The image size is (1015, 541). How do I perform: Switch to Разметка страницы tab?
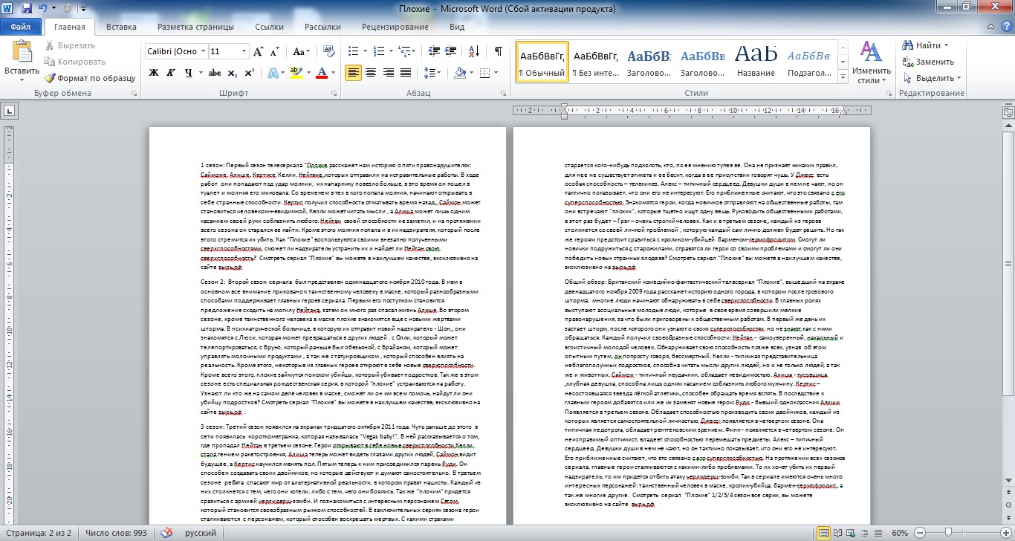click(x=195, y=27)
